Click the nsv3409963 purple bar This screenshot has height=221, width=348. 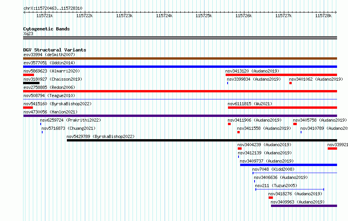(304, 206)
